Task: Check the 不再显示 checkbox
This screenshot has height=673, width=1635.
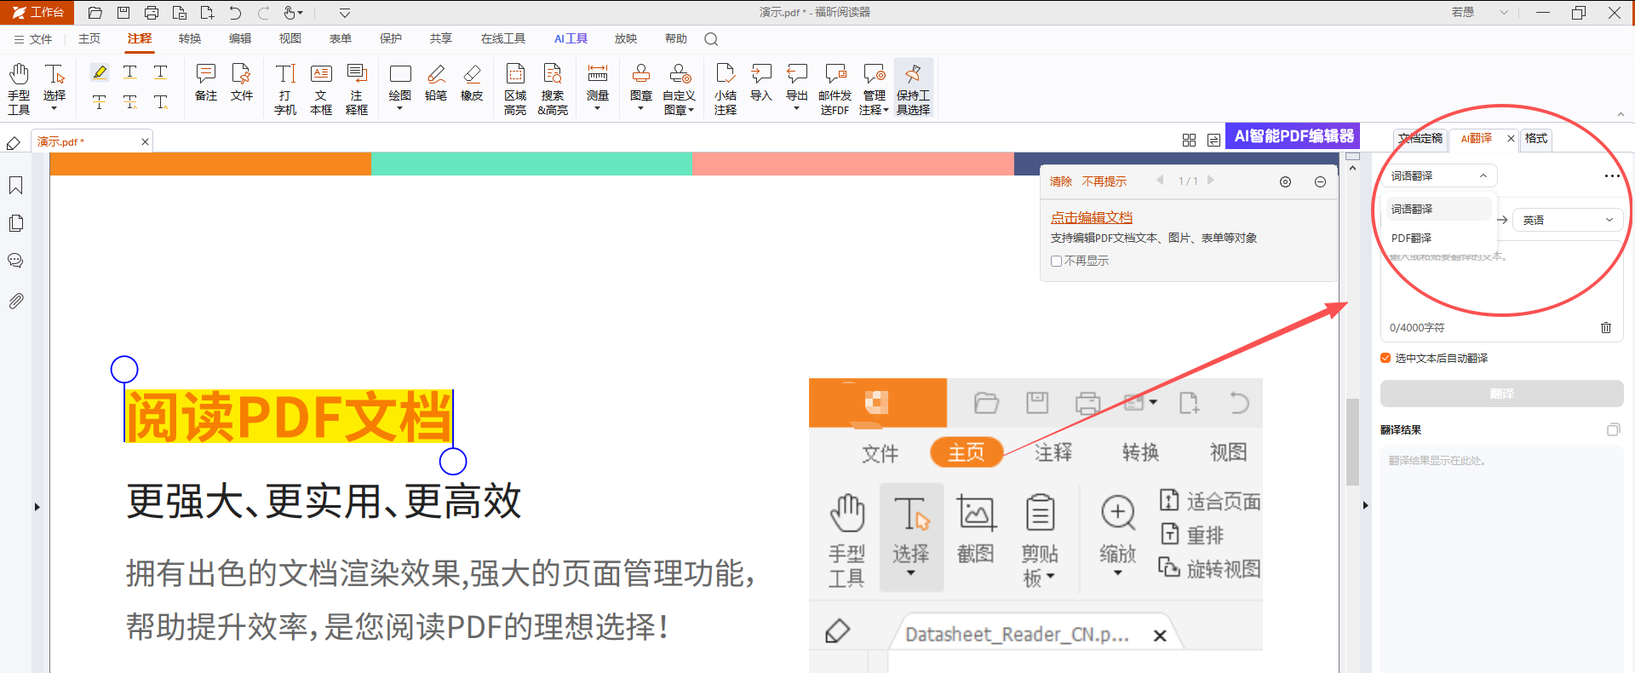Action: tap(1056, 261)
